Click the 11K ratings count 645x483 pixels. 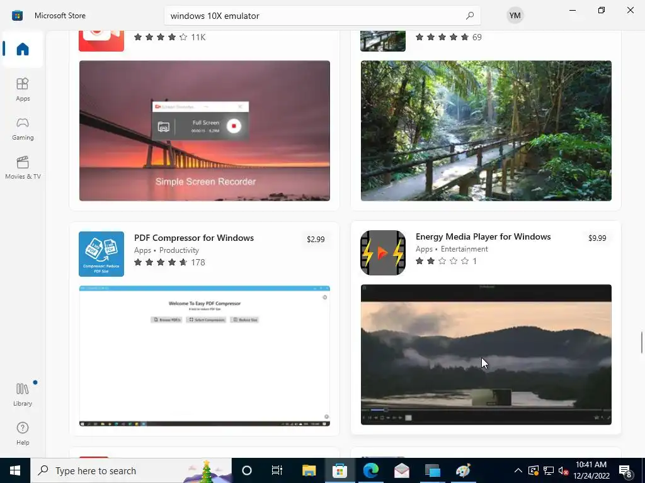(198, 37)
